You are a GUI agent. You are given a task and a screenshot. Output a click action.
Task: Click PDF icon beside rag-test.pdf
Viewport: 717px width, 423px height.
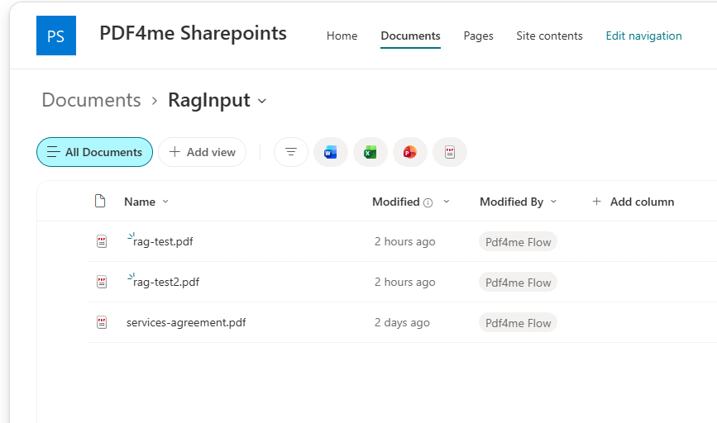[x=102, y=241]
